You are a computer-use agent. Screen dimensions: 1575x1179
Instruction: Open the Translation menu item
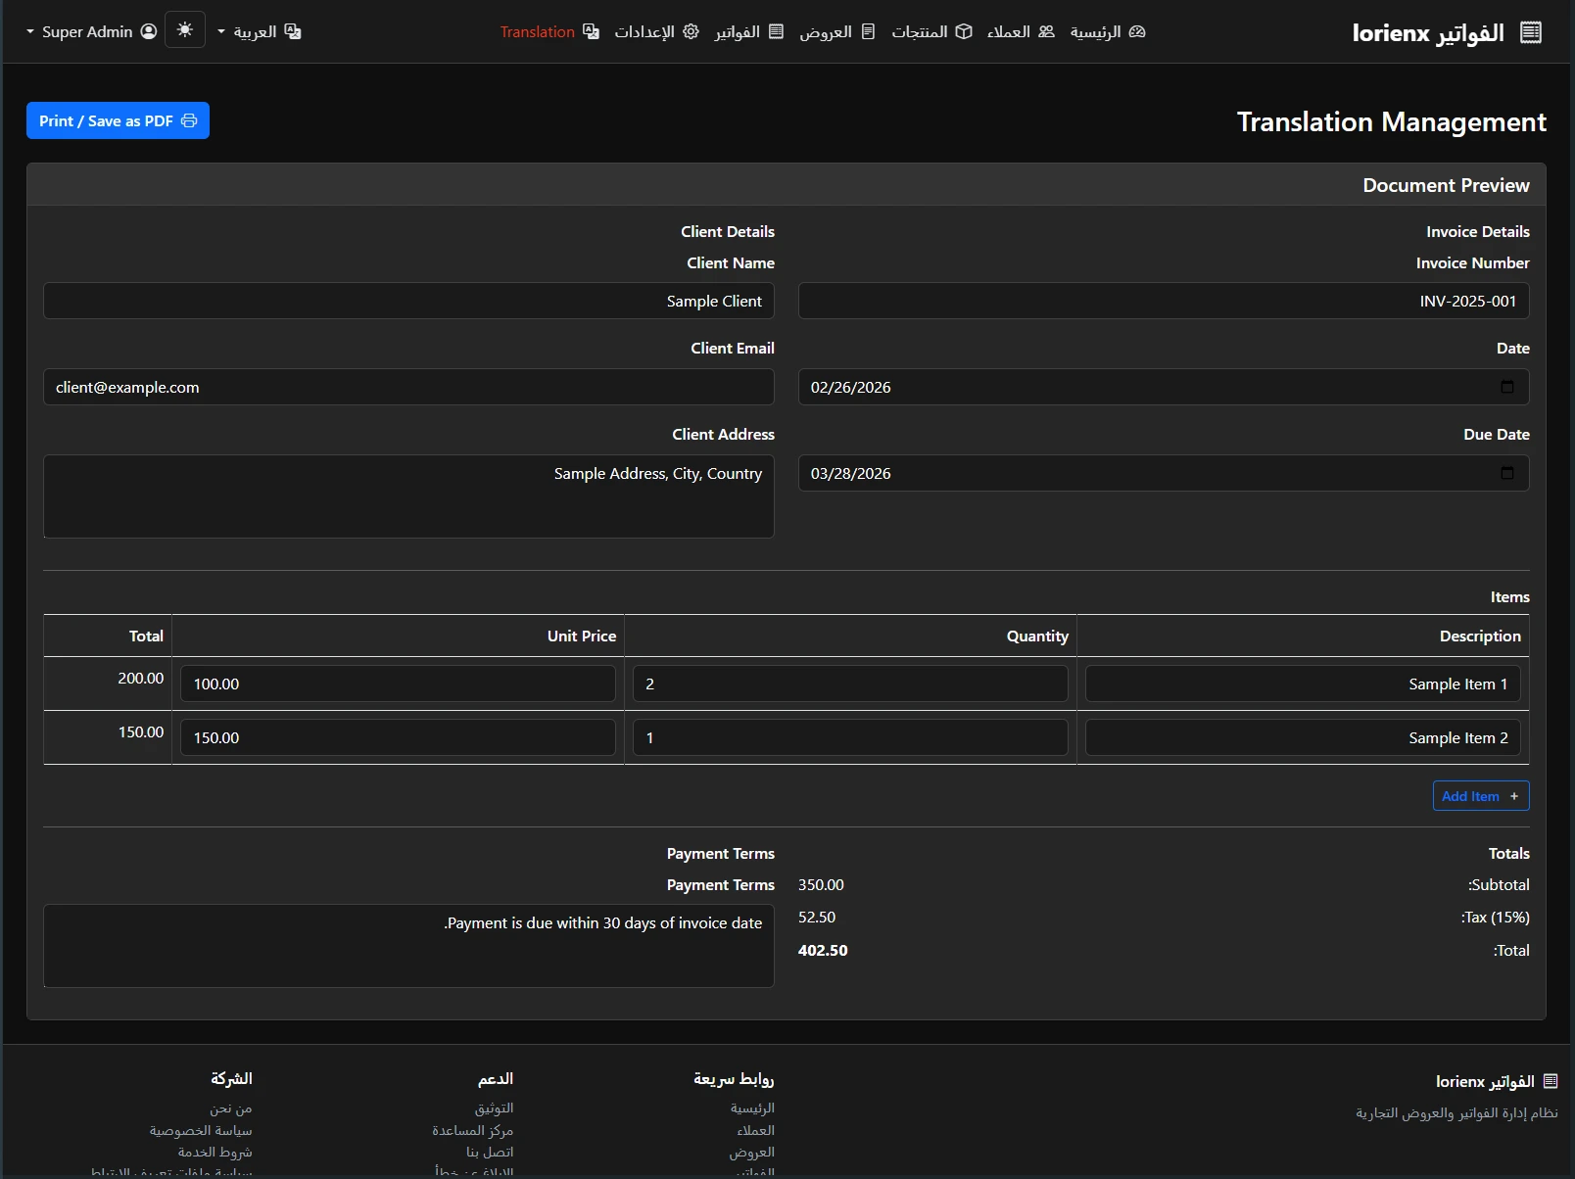click(549, 31)
